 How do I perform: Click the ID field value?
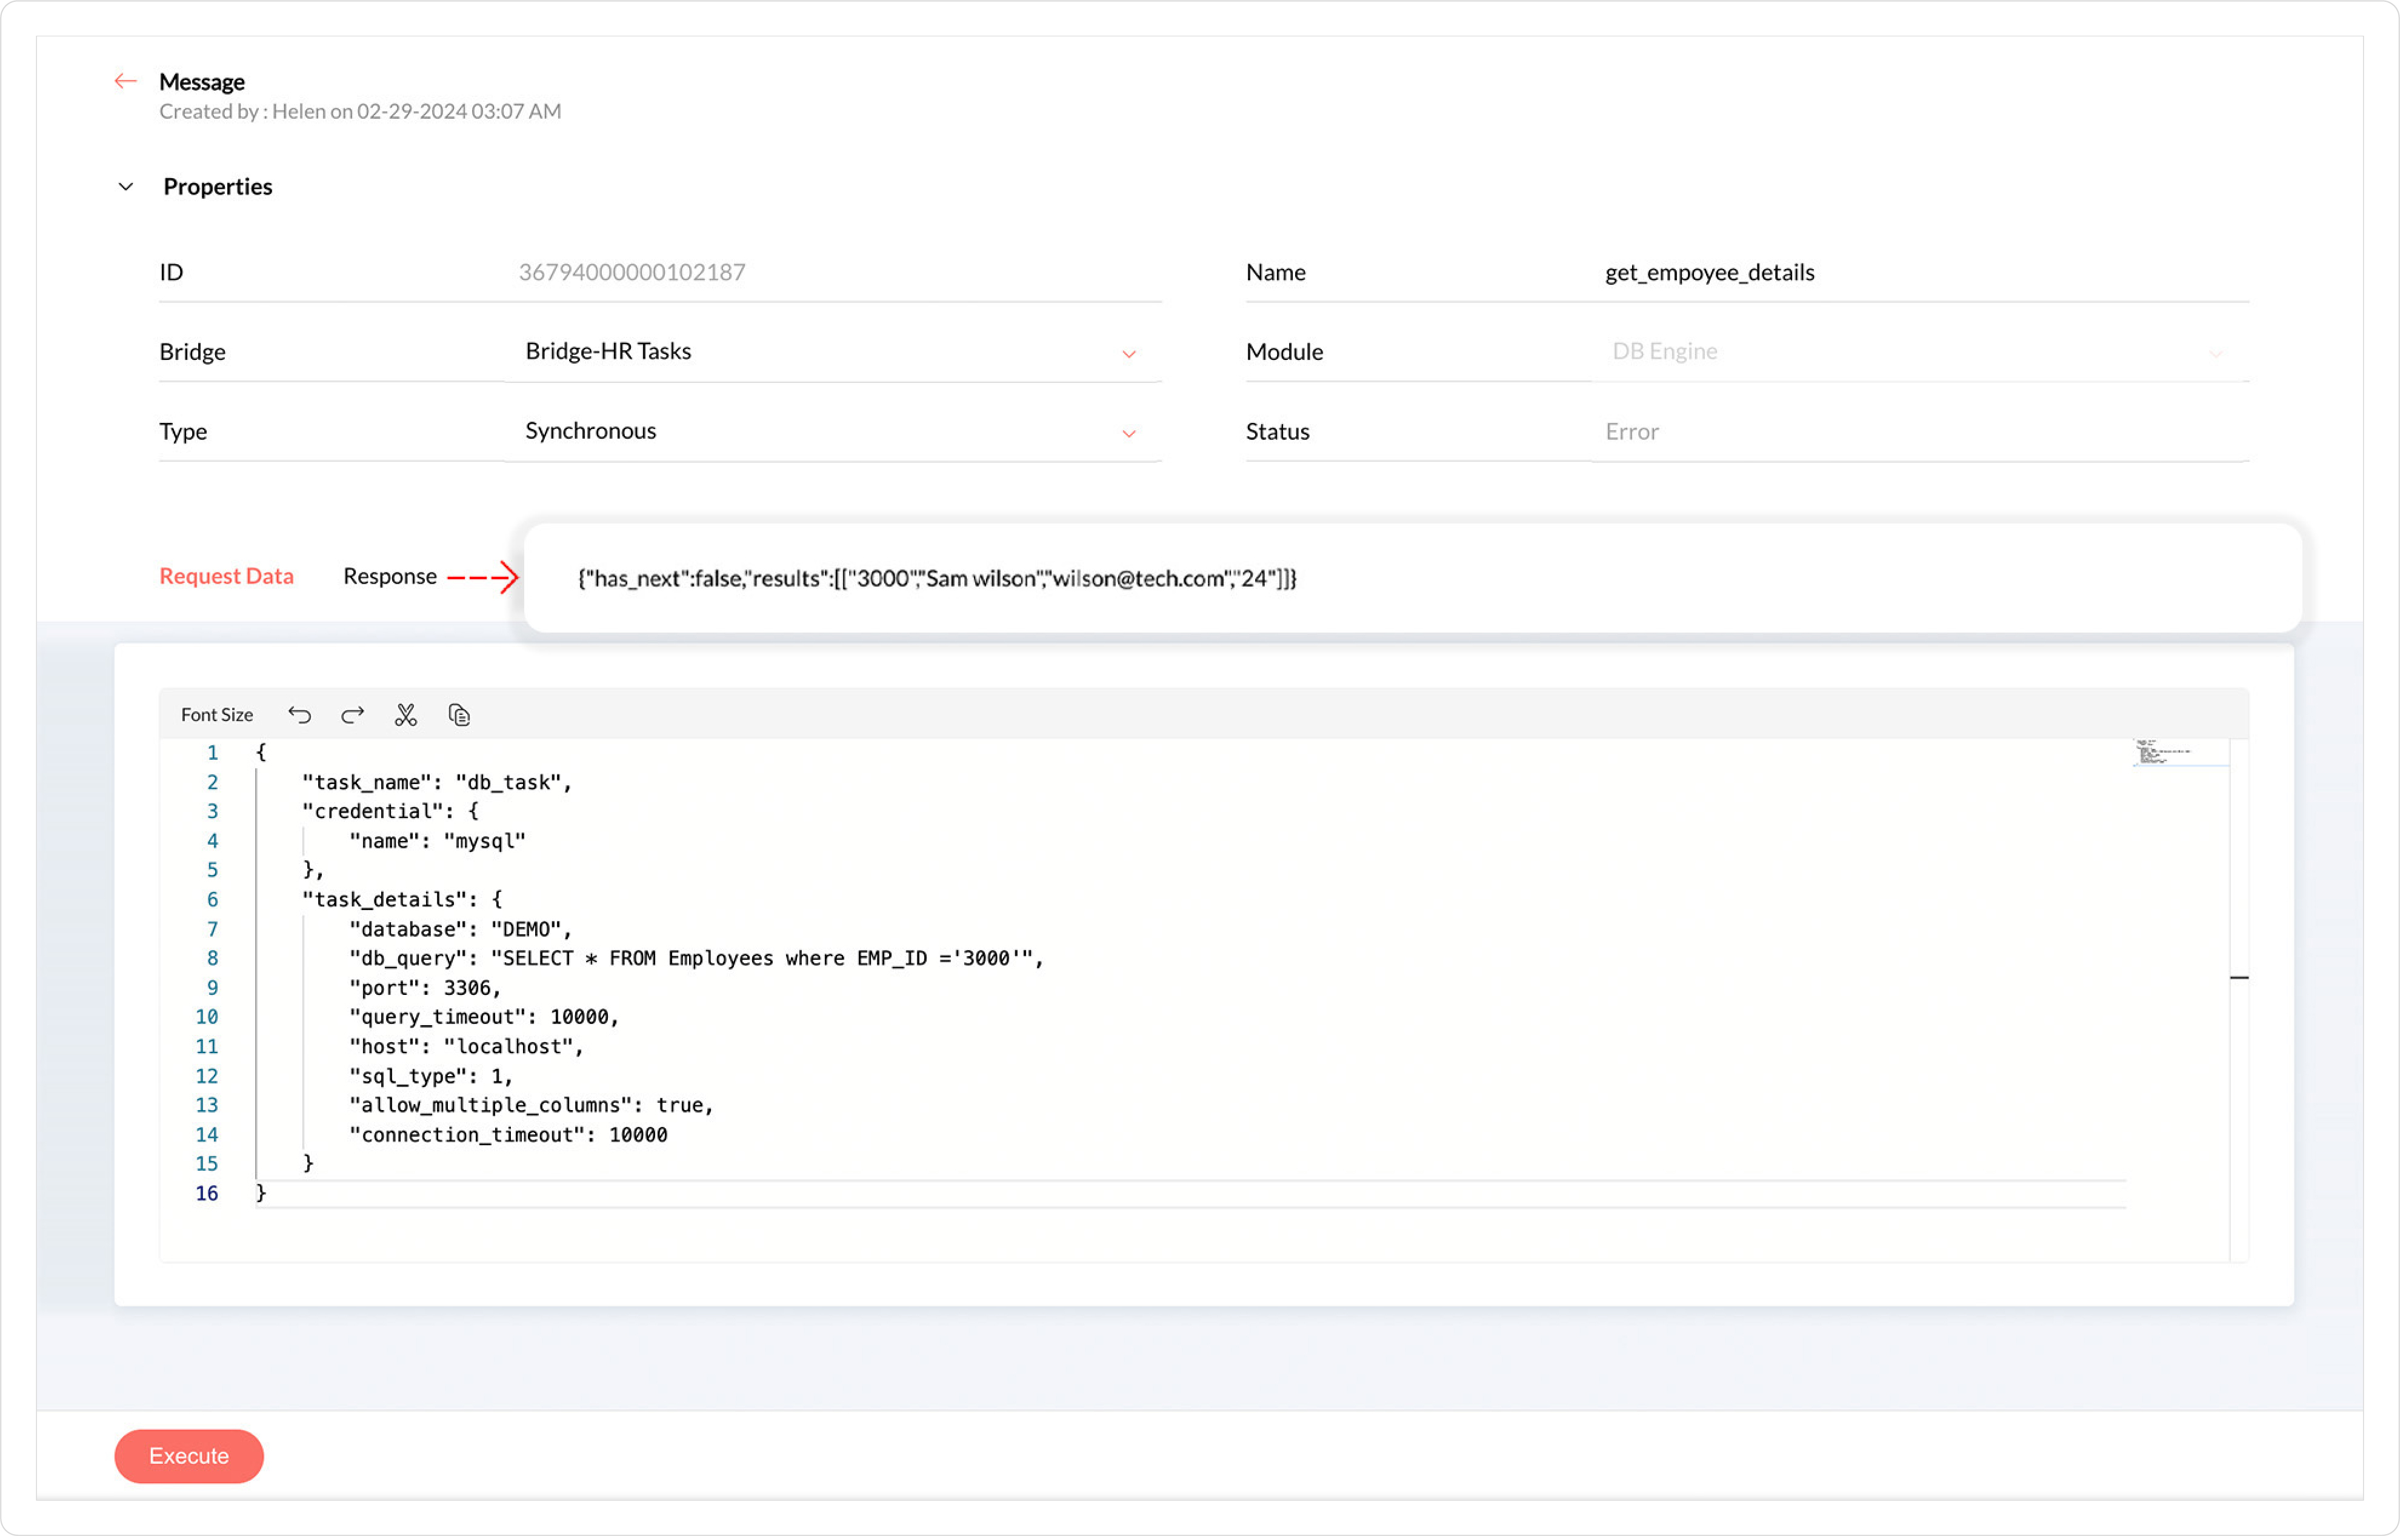(632, 272)
